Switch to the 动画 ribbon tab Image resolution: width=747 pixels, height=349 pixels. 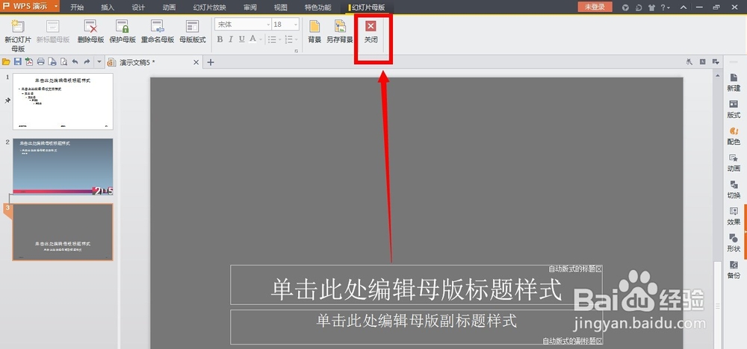(x=169, y=7)
